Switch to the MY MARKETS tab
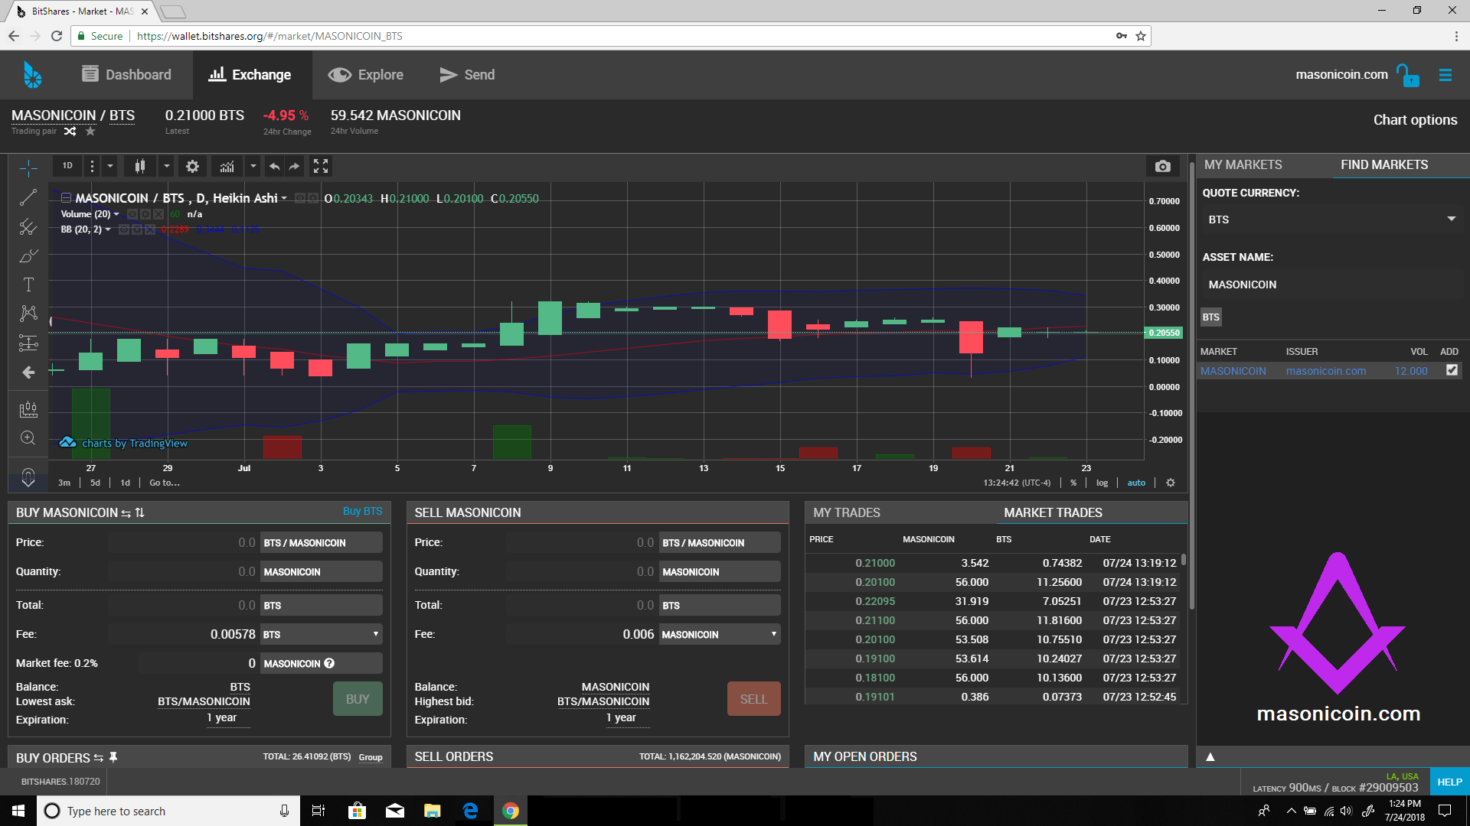Screen dimensions: 1470x826 click(1243, 164)
